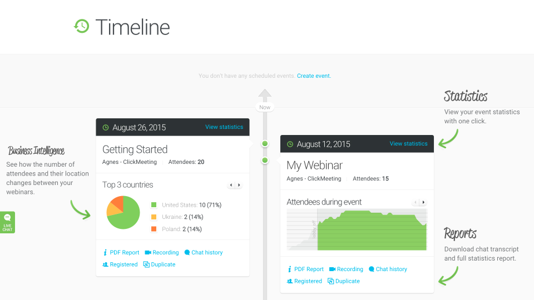The image size is (534, 300).
Task: Show previous chart in Top 3 countries
Action: tap(231, 185)
